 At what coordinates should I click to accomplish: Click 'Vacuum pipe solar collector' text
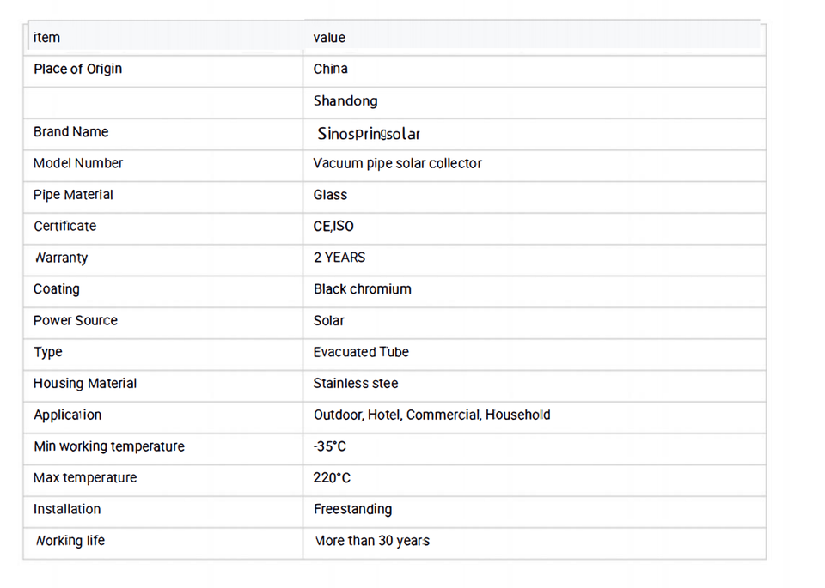click(397, 163)
